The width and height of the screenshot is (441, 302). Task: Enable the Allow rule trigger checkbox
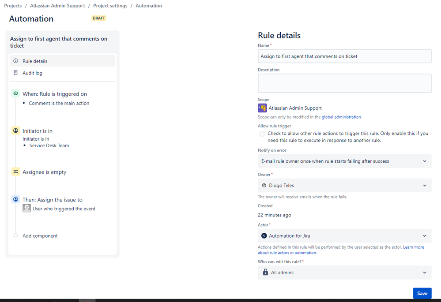[x=261, y=134]
